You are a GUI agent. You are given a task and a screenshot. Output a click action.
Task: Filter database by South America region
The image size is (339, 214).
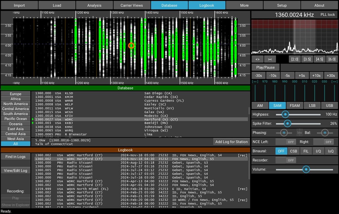tap(16, 114)
